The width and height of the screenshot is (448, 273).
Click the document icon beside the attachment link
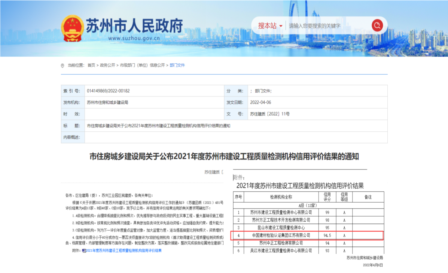[x=84, y=250]
